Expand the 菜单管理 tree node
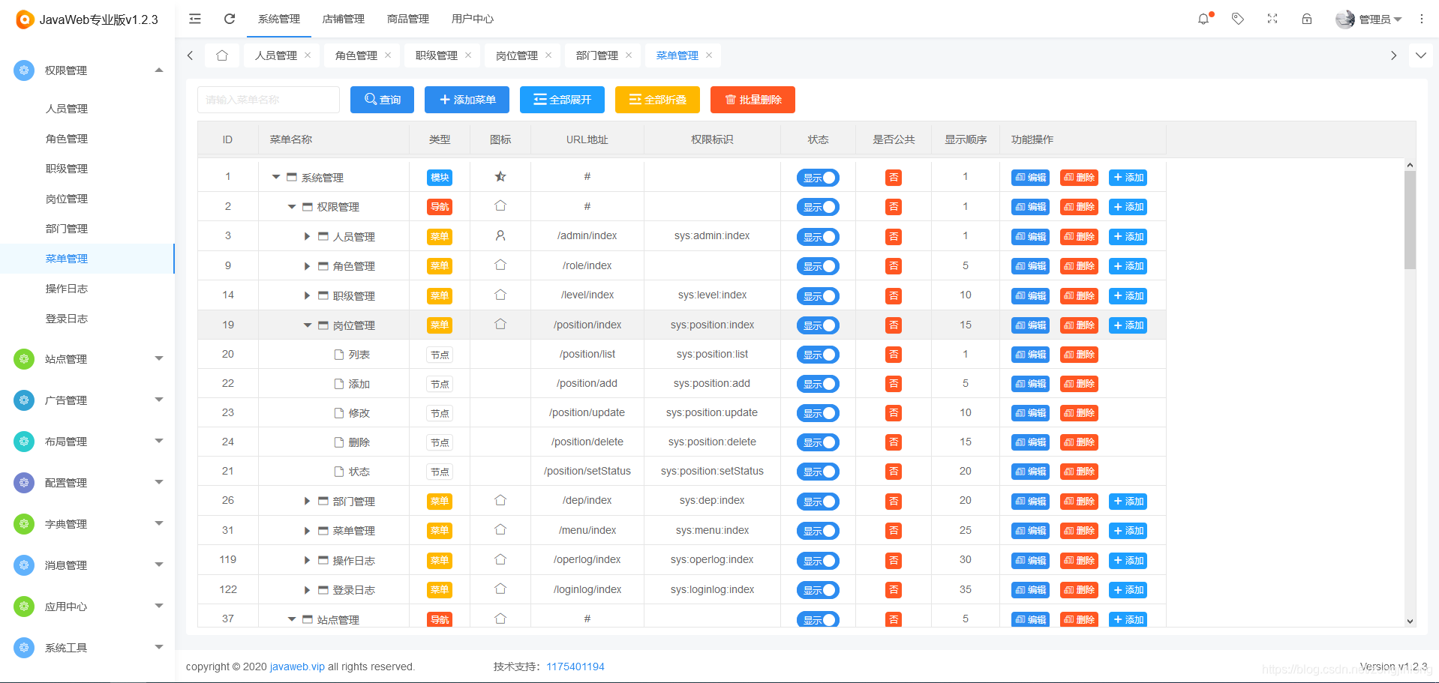 (307, 531)
